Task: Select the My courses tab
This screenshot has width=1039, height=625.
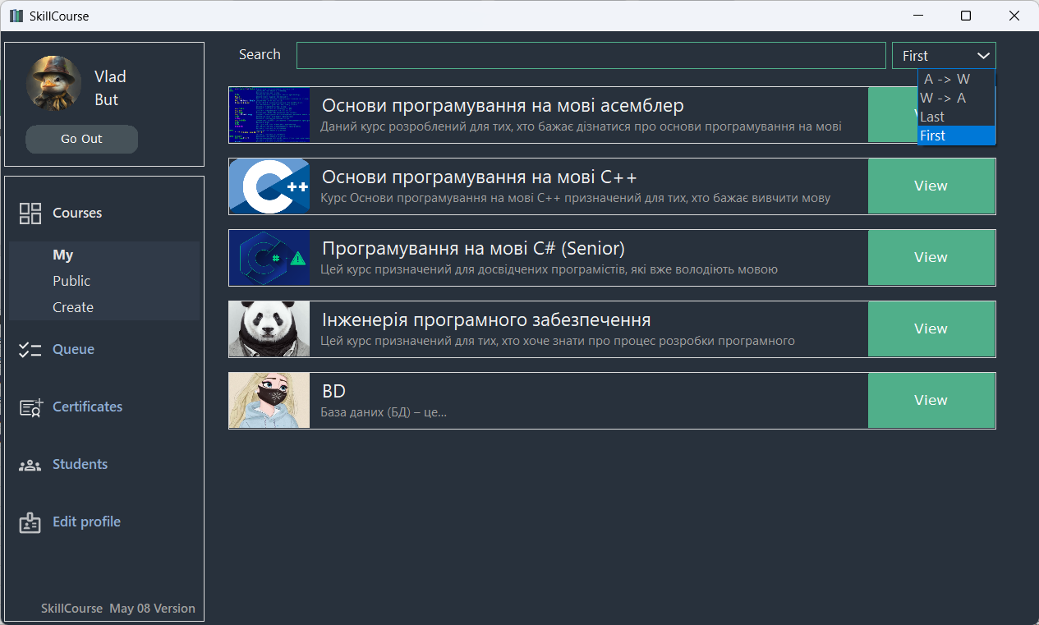Action: coord(64,255)
